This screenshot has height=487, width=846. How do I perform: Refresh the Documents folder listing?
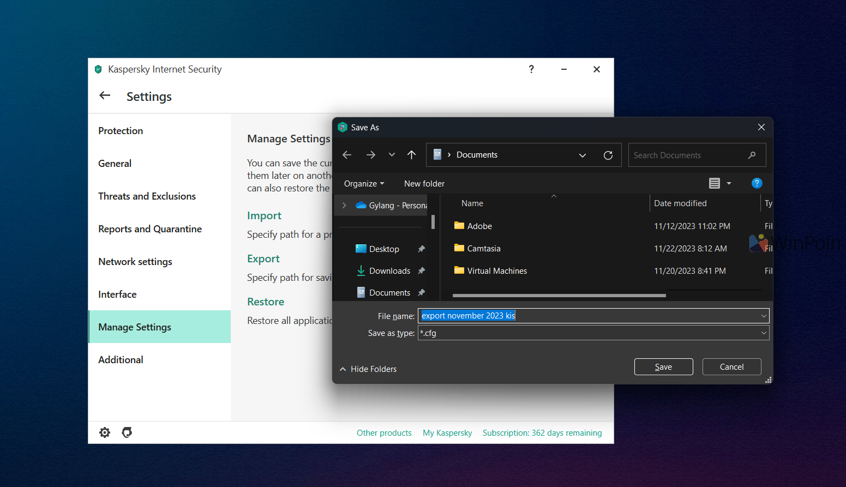608,155
